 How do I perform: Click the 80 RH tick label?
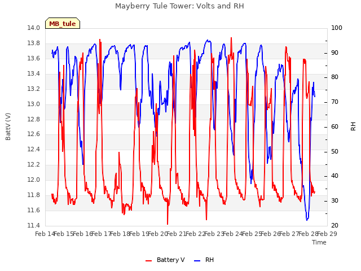pyautogui.click(x=334, y=77)
